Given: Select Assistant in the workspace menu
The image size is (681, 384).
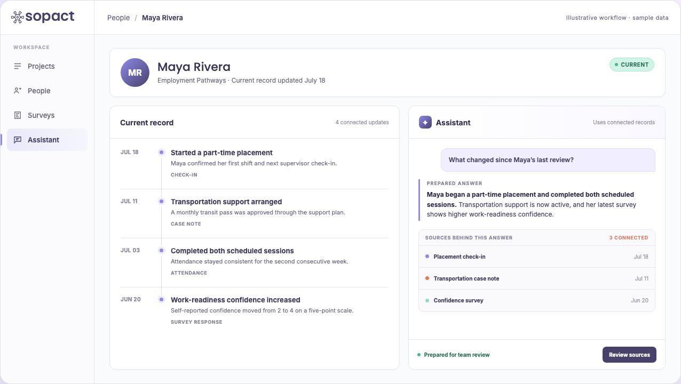Looking at the screenshot, I should [47, 140].
